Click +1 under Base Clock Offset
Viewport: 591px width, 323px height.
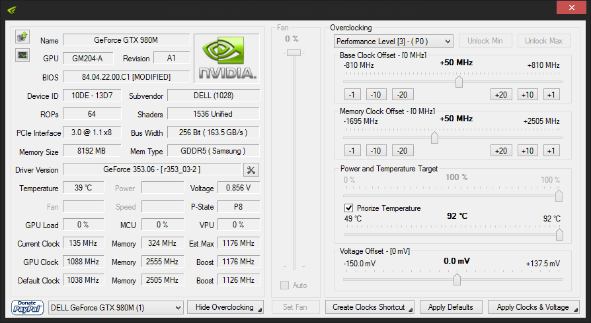(551, 95)
